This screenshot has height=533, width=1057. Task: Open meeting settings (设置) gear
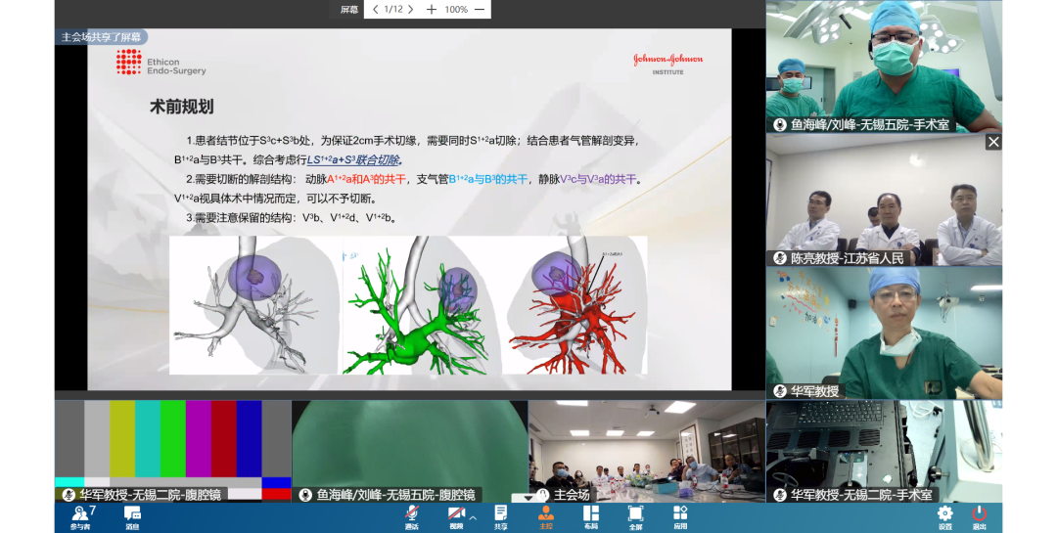click(x=945, y=517)
